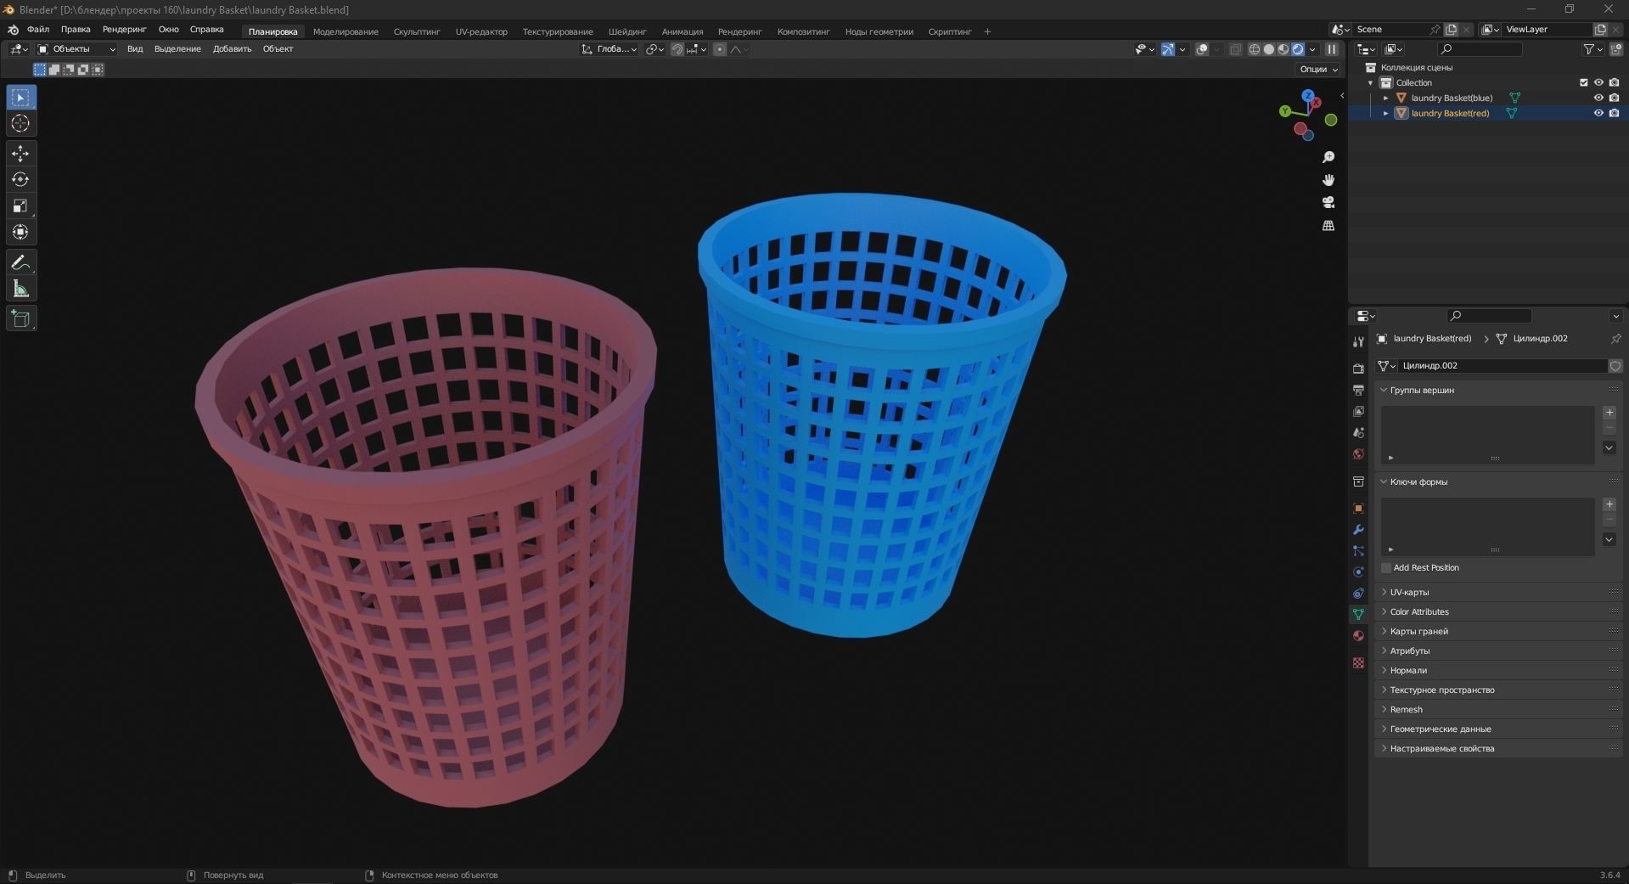Toggle proportional editing
The image size is (1629, 884).
click(720, 49)
